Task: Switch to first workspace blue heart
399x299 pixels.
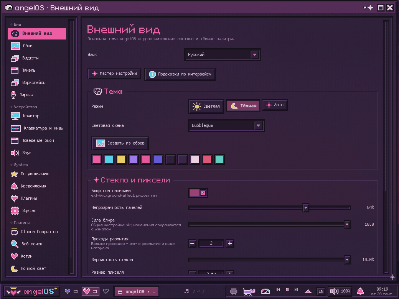Action: (x=68, y=291)
